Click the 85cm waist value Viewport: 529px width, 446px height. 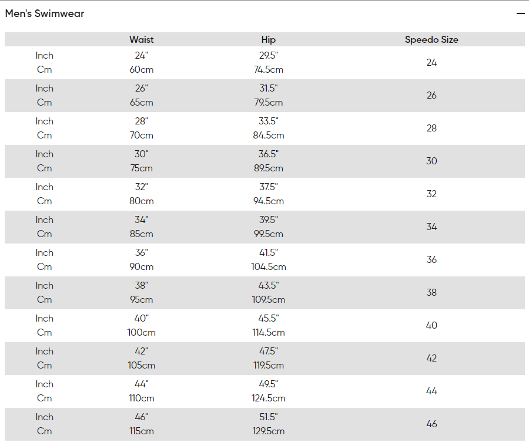point(141,234)
